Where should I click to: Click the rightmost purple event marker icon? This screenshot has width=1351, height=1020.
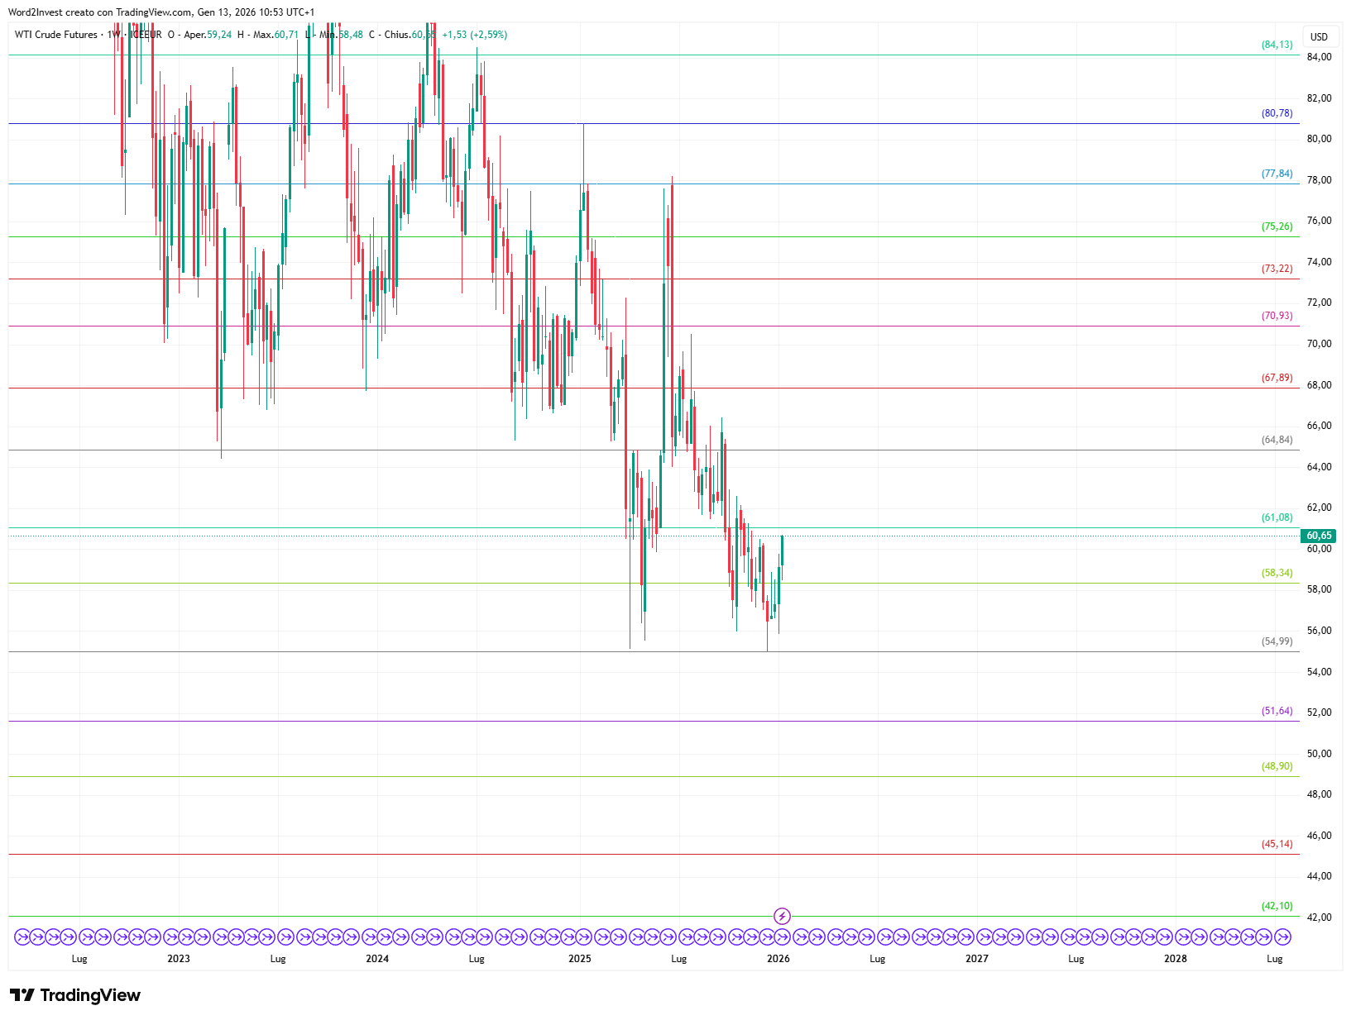tap(1282, 937)
